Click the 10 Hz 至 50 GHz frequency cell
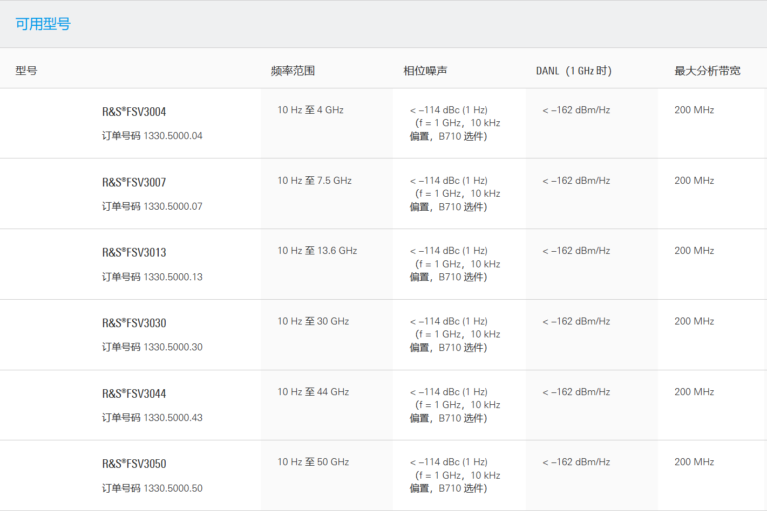Screen dimensions: 767x511 [x=313, y=462]
